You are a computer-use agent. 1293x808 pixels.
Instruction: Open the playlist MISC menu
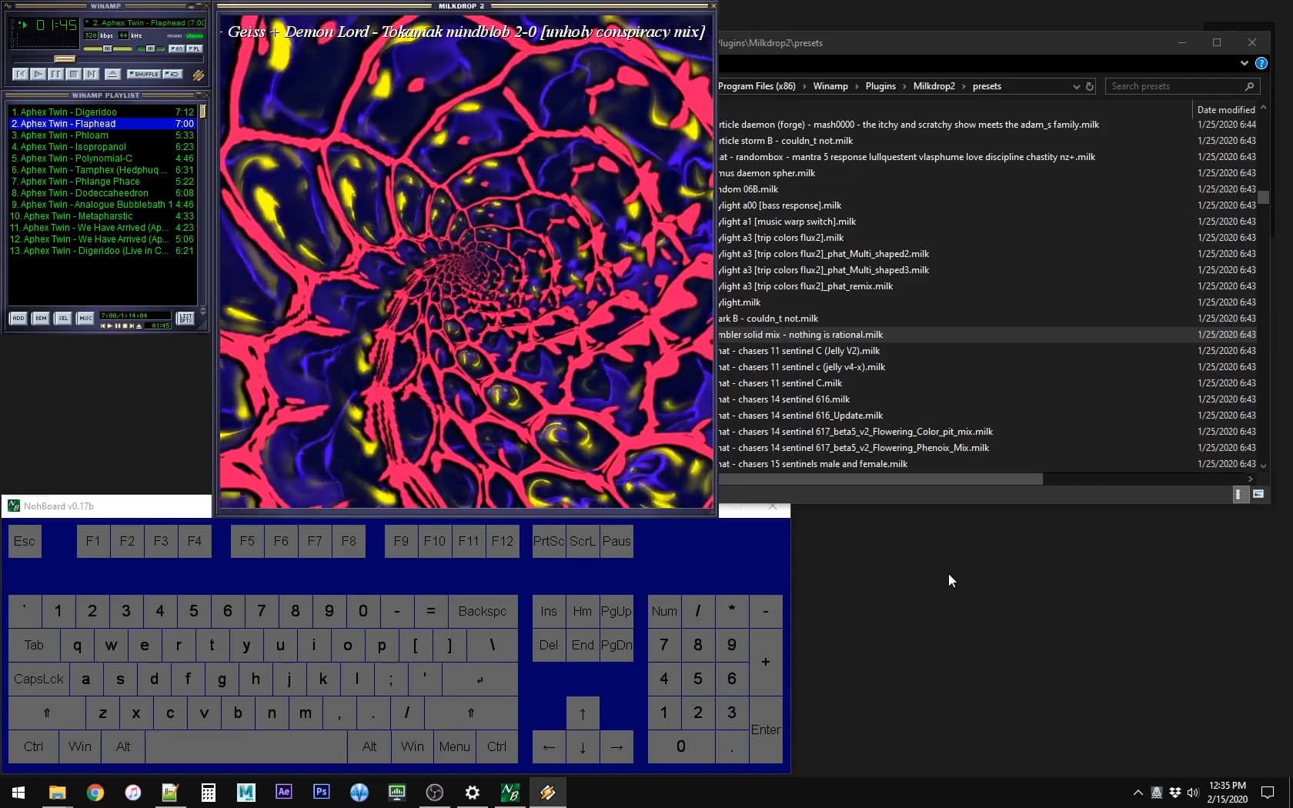click(85, 318)
